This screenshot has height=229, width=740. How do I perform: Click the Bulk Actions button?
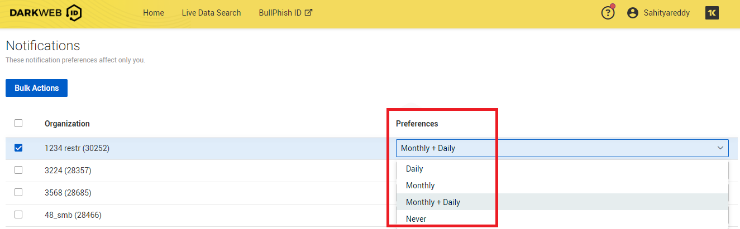pyautogui.click(x=36, y=88)
